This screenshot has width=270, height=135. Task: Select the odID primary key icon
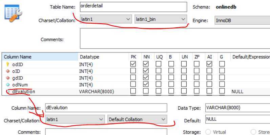pos(7,64)
